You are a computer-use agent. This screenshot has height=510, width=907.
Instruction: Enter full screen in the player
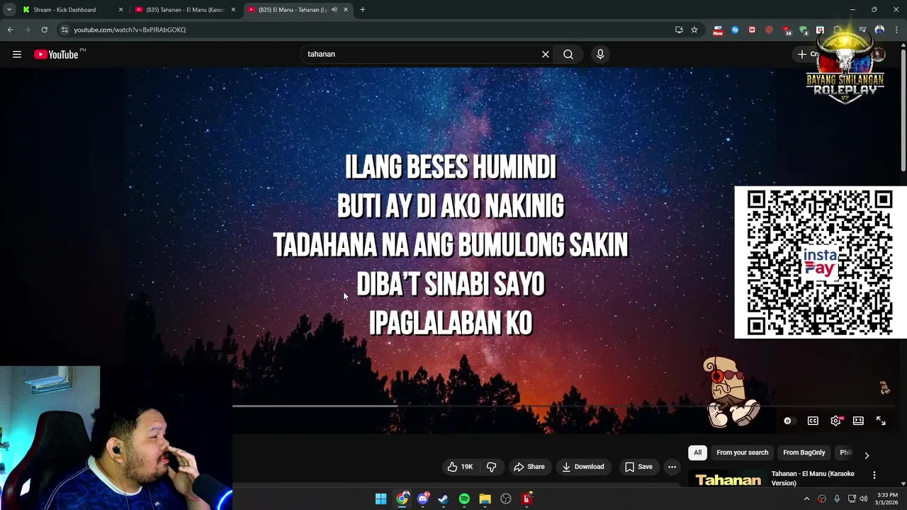[x=881, y=421]
